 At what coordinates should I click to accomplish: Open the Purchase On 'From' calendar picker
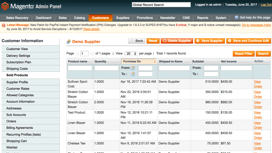(133, 68)
